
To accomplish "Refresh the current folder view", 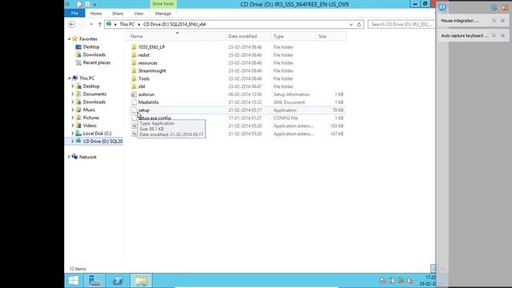I will tap(359, 25).
